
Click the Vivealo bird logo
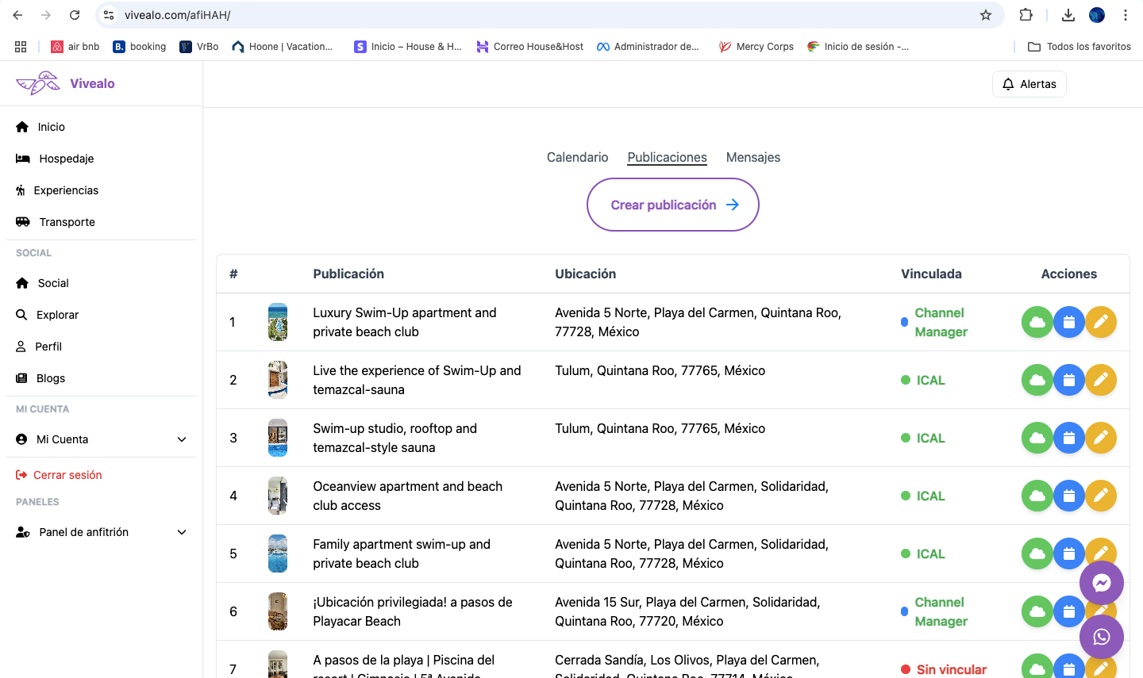(x=38, y=83)
